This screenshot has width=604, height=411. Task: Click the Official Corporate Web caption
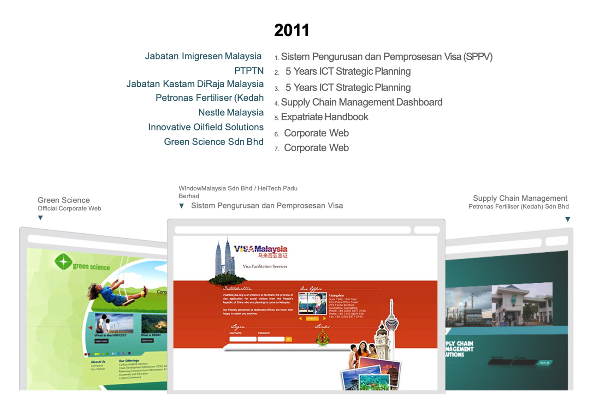(x=69, y=209)
